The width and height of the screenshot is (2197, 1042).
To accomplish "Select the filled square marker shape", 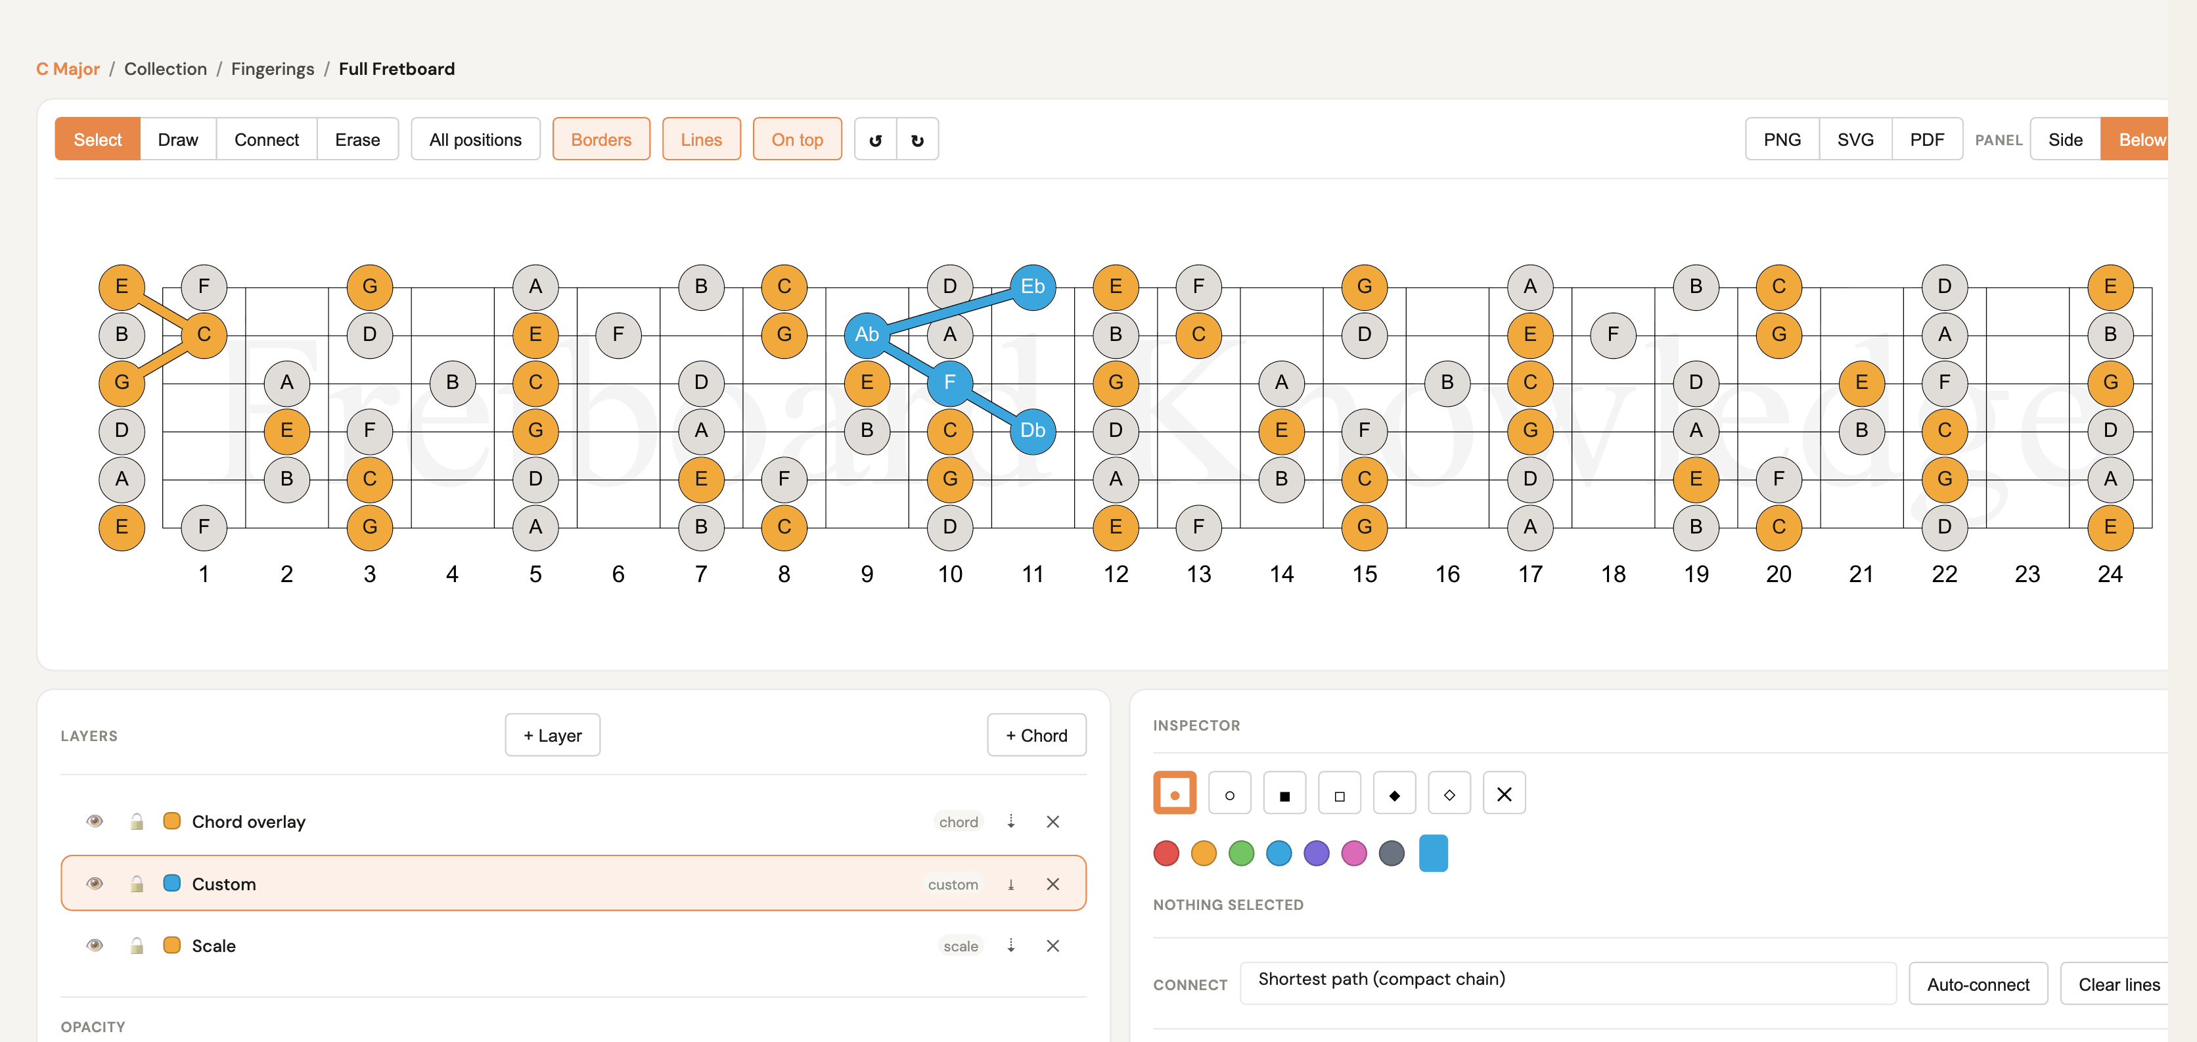I will (x=1284, y=794).
